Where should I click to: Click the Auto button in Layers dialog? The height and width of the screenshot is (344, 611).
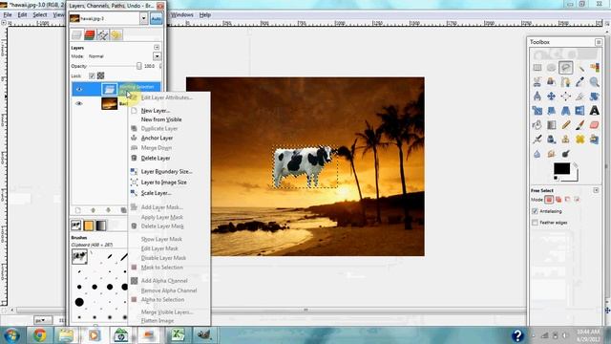(x=157, y=19)
